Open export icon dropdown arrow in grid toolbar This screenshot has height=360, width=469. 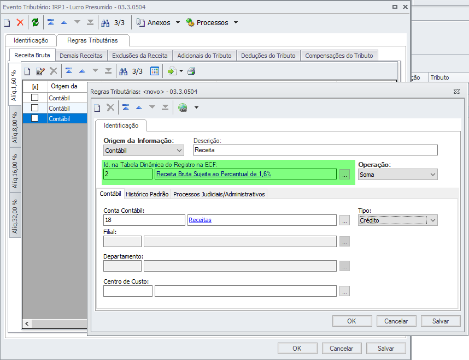pyautogui.click(x=181, y=71)
